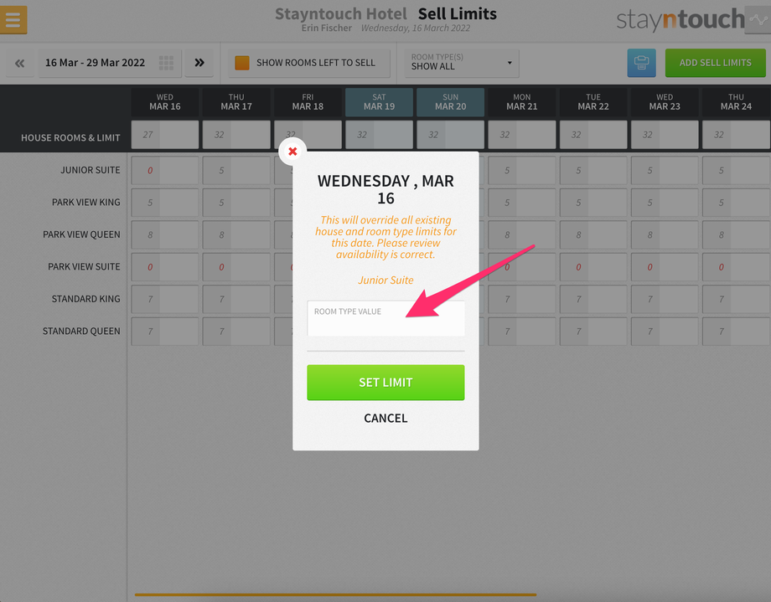Viewport: 771px width, 602px height.
Task: Click Junior Suite cell for Mar 22
Action: 593,171
